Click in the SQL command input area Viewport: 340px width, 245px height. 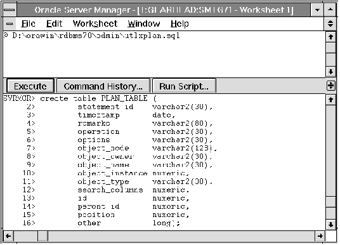click(164, 54)
